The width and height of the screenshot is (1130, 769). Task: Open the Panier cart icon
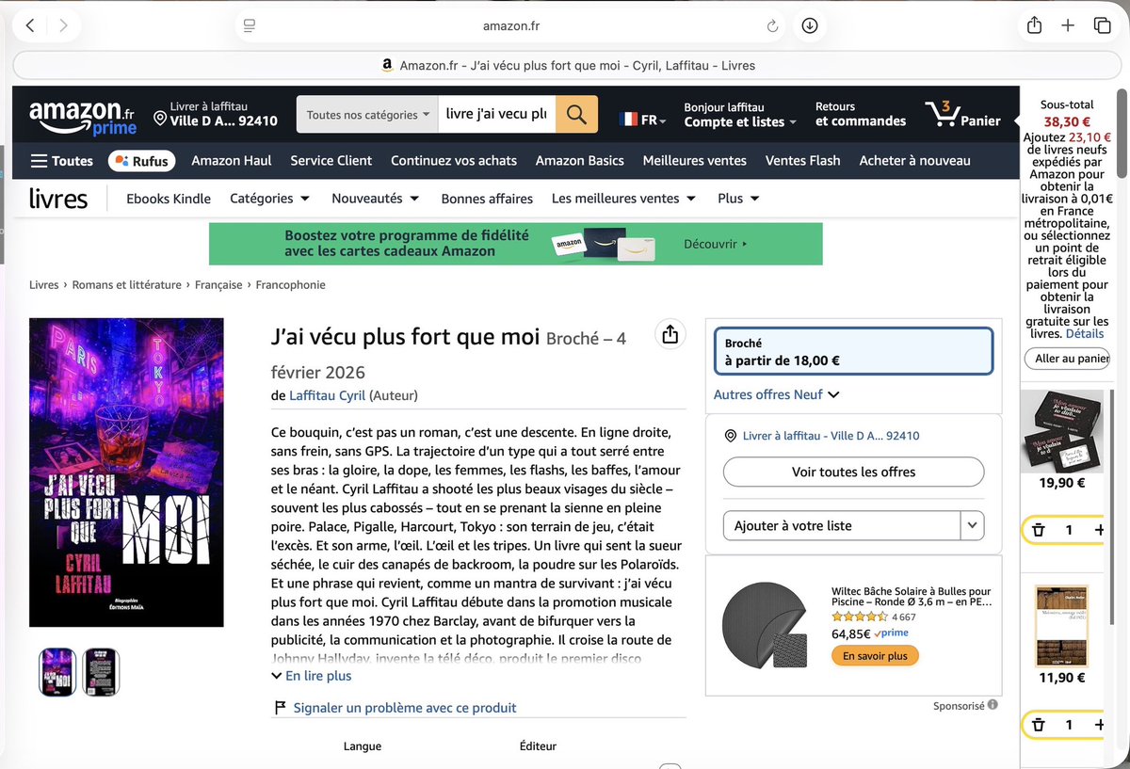click(x=962, y=115)
